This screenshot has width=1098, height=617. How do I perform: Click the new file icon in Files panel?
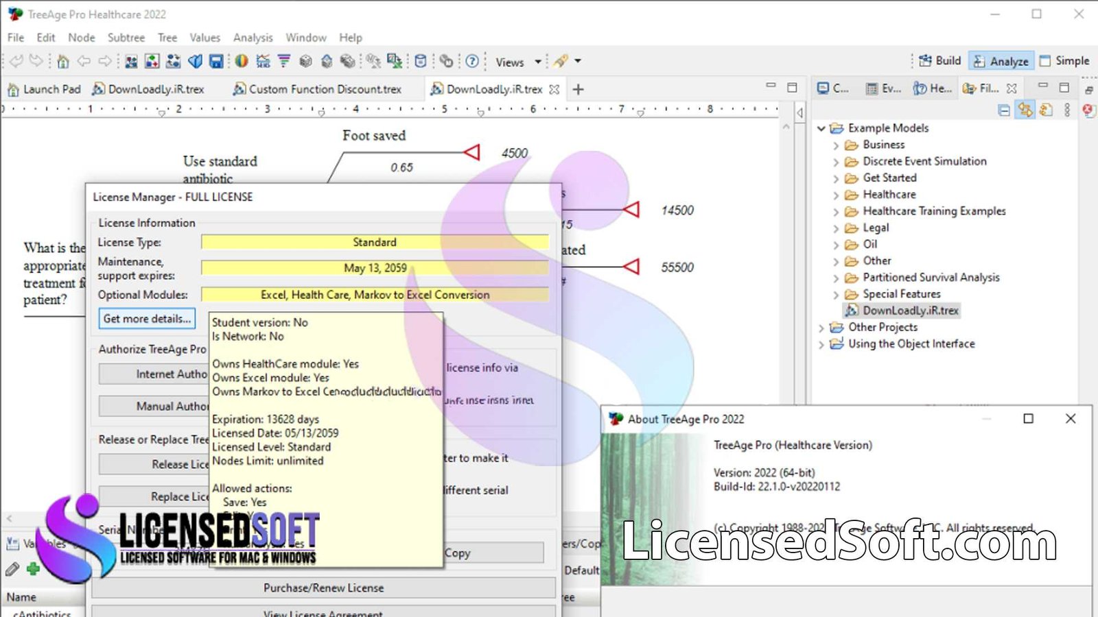[1046, 110]
